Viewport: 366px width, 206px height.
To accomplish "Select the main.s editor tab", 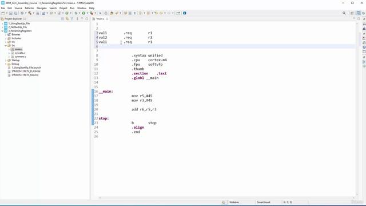I will click(x=100, y=19).
